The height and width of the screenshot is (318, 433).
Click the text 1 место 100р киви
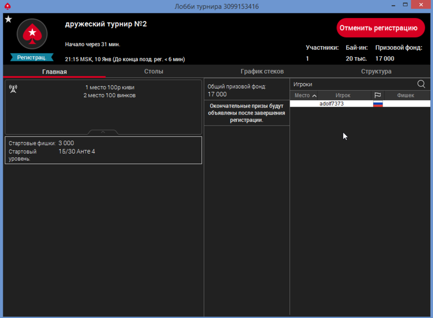[x=110, y=87]
